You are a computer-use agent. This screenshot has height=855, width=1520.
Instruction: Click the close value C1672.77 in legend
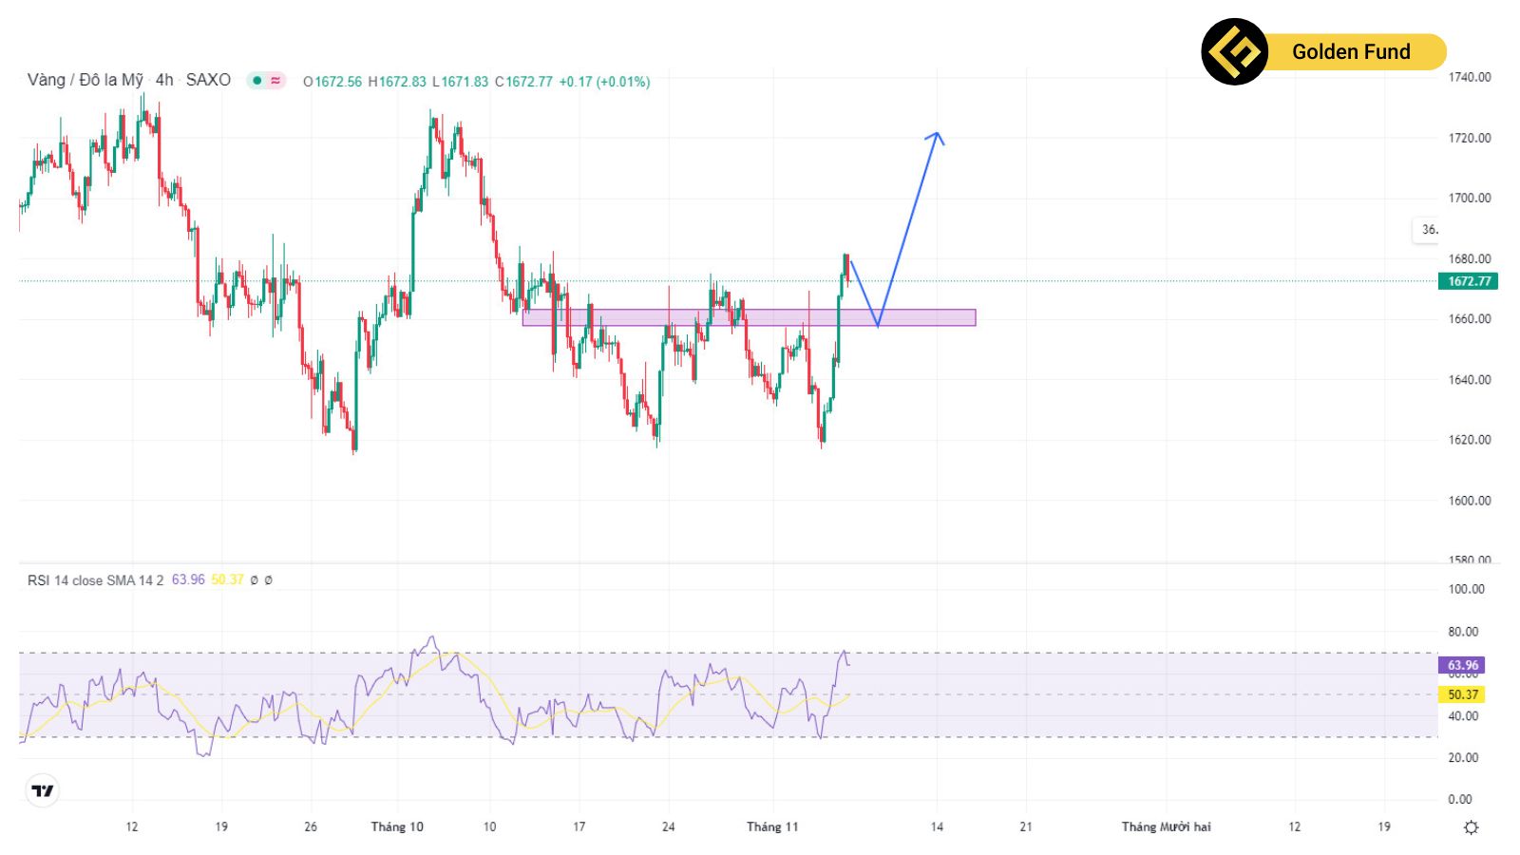pos(523,82)
